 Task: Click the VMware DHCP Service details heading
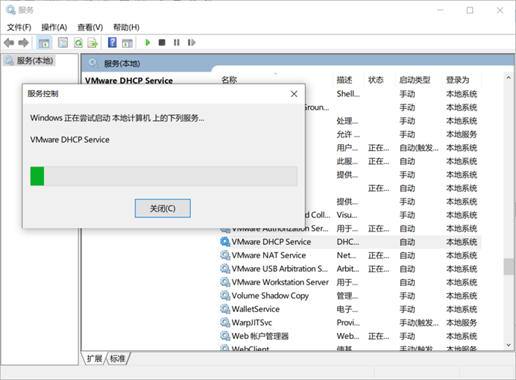click(x=129, y=81)
